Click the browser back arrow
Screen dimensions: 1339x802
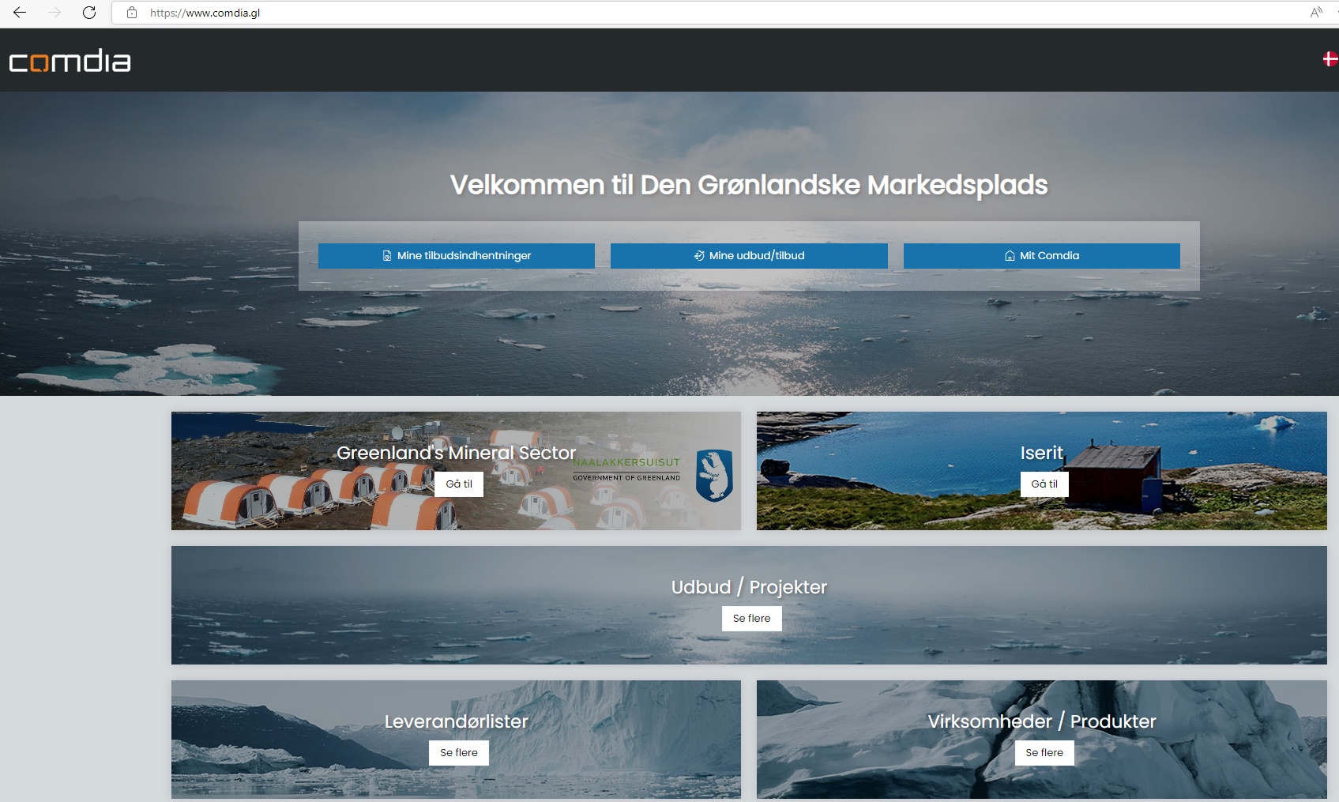point(20,13)
